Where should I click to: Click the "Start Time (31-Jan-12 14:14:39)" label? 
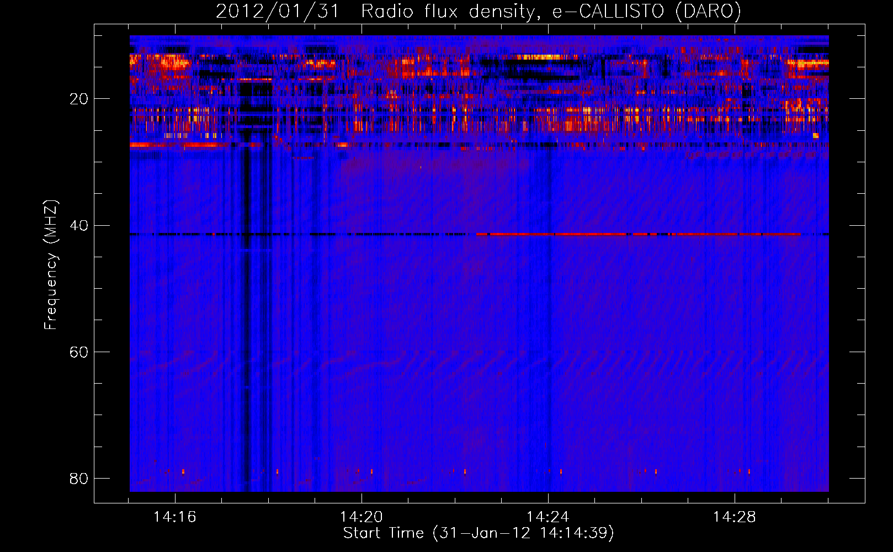click(x=479, y=533)
